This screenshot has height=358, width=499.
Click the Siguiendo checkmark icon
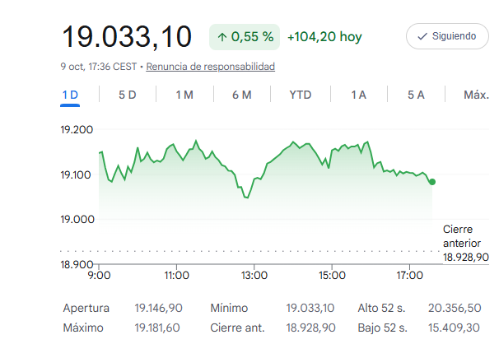(x=422, y=36)
